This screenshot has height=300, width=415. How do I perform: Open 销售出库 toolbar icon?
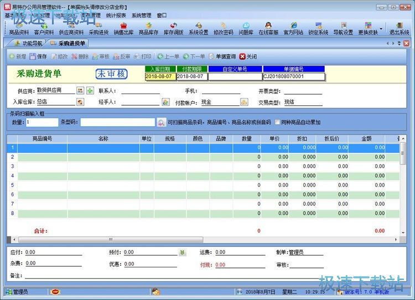click(x=123, y=29)
